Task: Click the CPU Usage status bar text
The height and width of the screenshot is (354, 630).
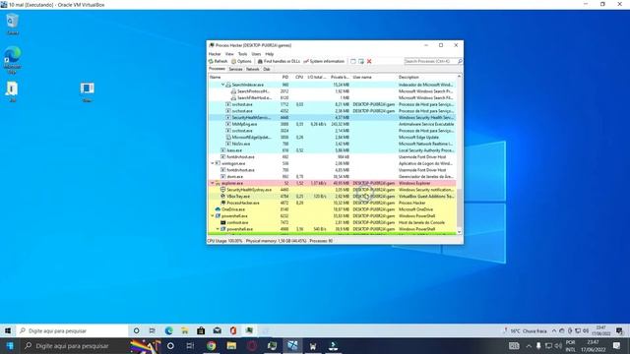Action: pyautogui.click(x=225, y=241)
